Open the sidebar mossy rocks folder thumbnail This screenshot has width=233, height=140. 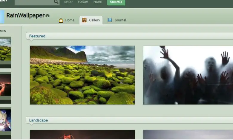coord(5,50)
